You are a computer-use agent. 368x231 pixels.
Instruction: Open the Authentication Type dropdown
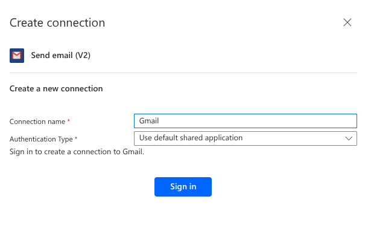click(246, 138)
